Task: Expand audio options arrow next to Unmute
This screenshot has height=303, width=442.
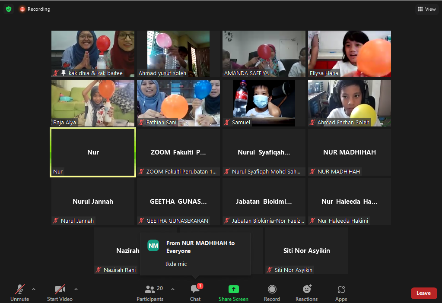Action: [x=34, y=289]
